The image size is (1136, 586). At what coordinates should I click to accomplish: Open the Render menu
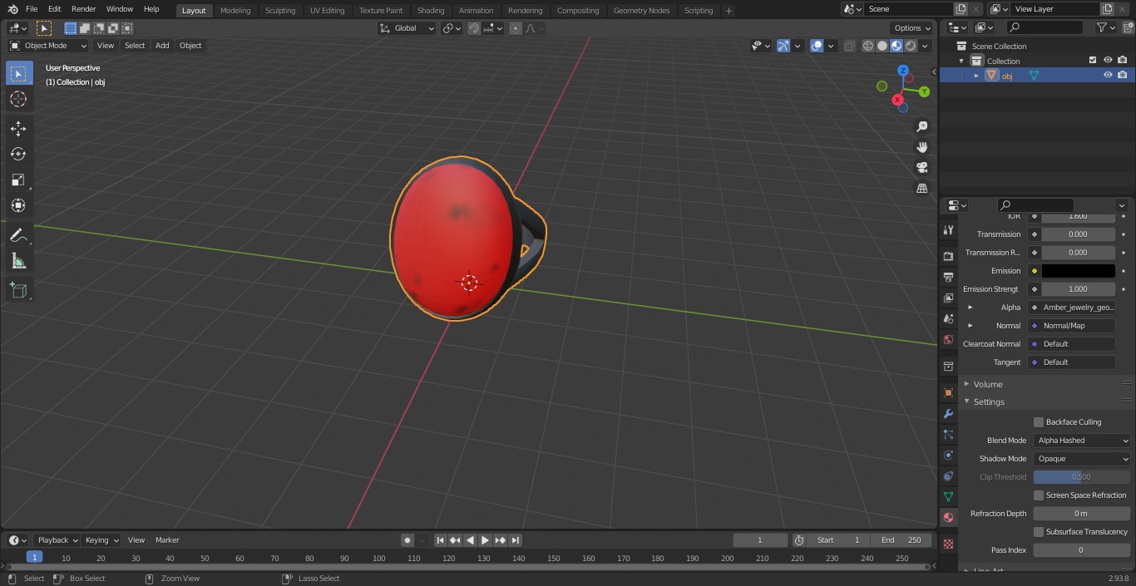(83, 9)
